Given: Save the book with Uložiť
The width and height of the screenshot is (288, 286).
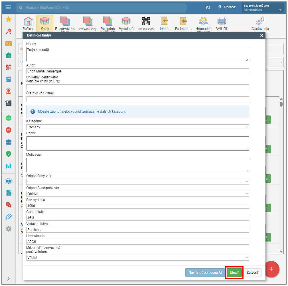Looking at the screenshot, I should (234, 273).
